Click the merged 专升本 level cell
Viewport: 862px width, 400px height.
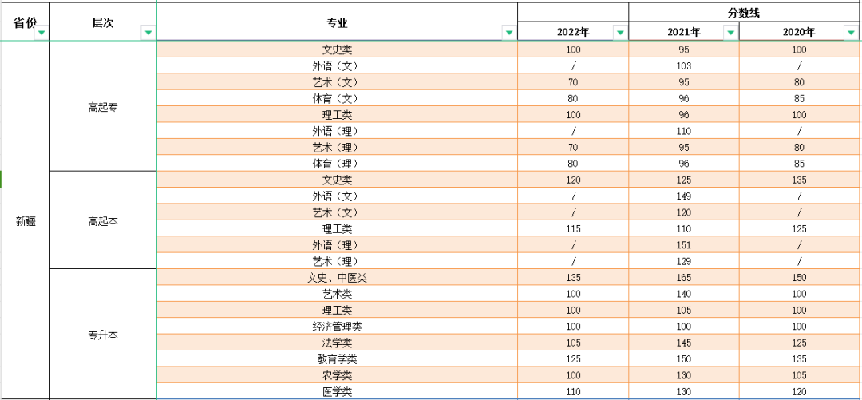point(103,335)
